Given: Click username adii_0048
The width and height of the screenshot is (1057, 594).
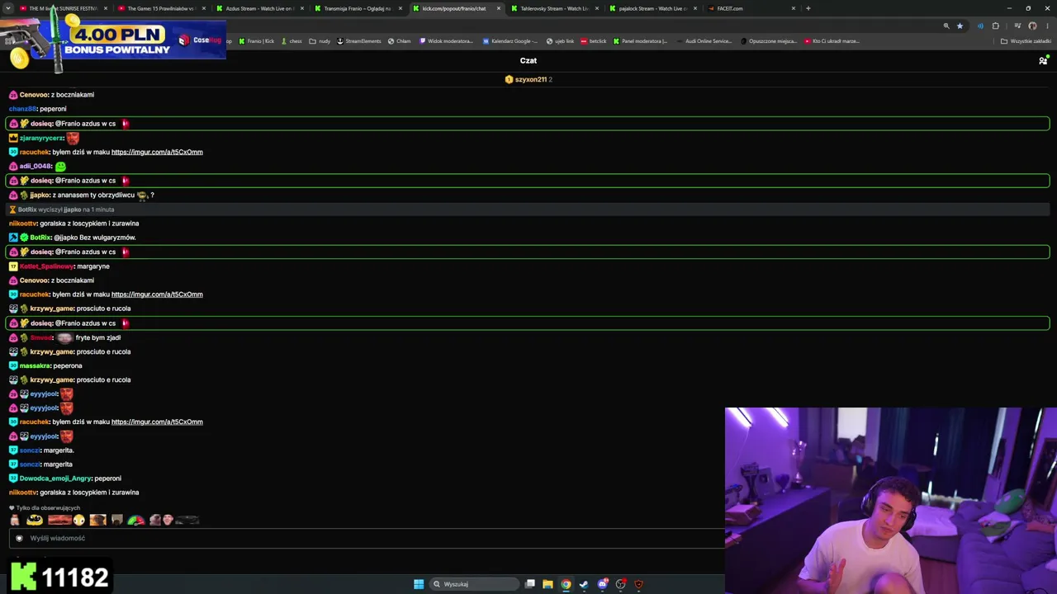Looking at the screenshot, I should [x=36, y=166].
